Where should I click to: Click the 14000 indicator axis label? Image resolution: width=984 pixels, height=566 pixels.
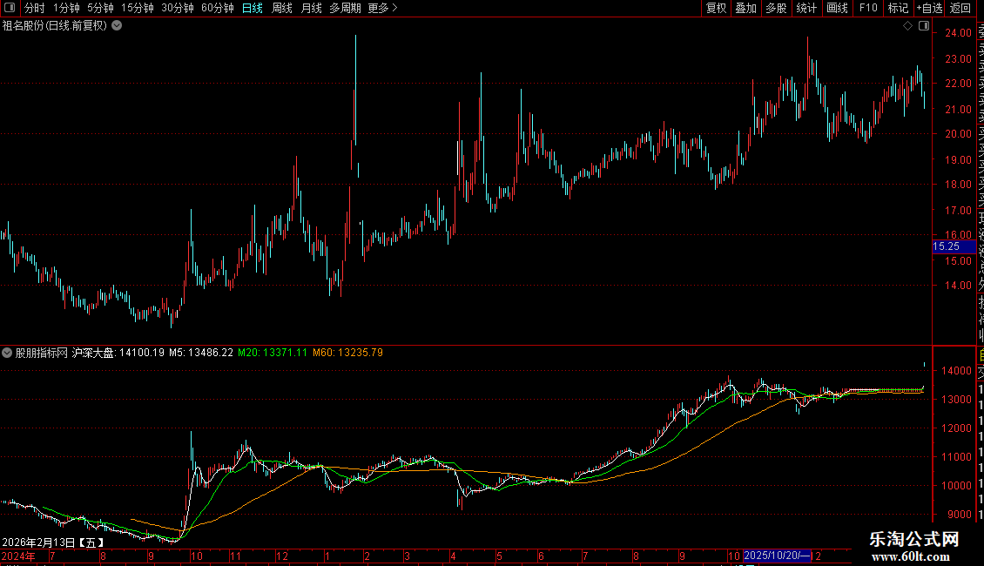point(956,371)
